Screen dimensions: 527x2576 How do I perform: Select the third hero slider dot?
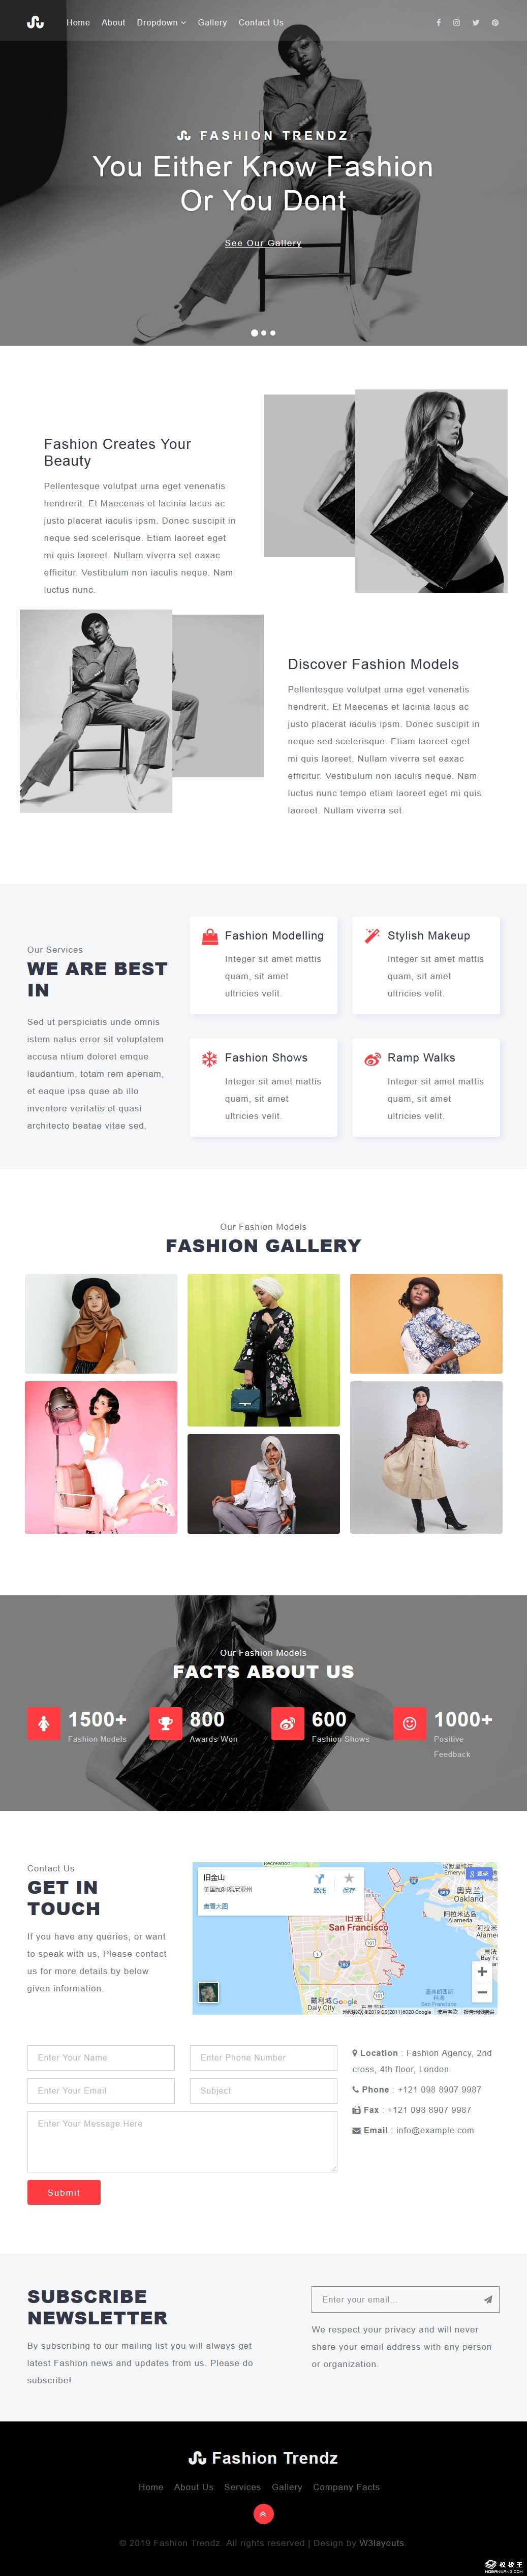coord(273,333)
